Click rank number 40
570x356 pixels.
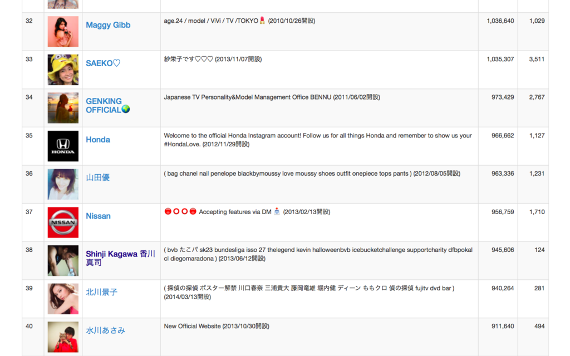point(29,326)
